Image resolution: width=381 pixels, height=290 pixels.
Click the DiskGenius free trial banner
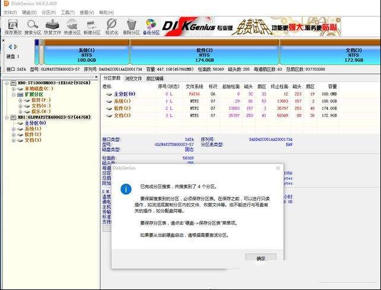point(251,26)
